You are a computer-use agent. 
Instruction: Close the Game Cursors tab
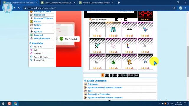[75, 3]
